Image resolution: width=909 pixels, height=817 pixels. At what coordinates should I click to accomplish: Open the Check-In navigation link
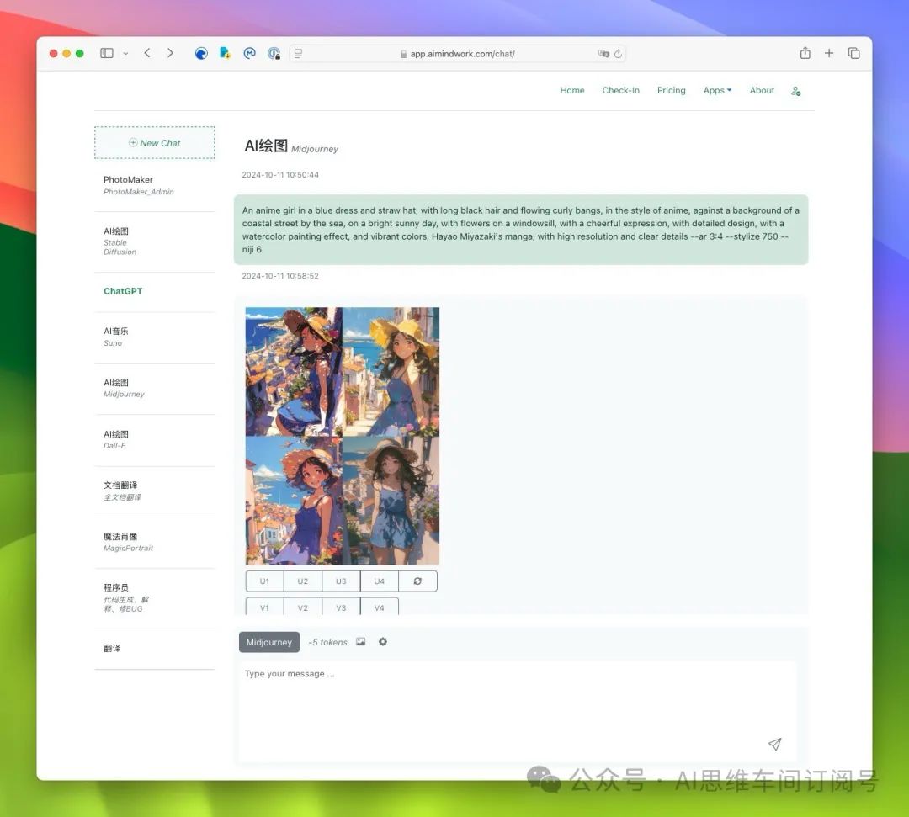pyautogui.click(x=620, y=90)
